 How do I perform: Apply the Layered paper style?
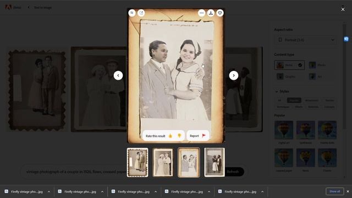click(284, 158)
